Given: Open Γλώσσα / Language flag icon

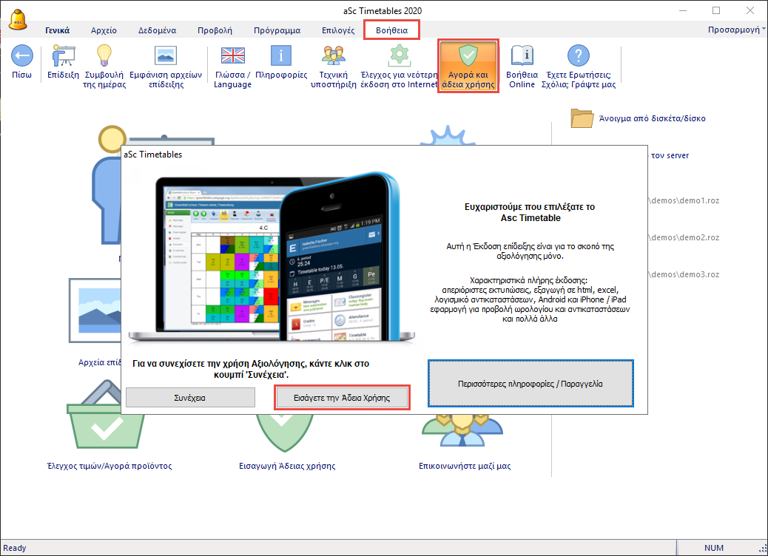Looking at the screenshot, I should tap(232, 56).
